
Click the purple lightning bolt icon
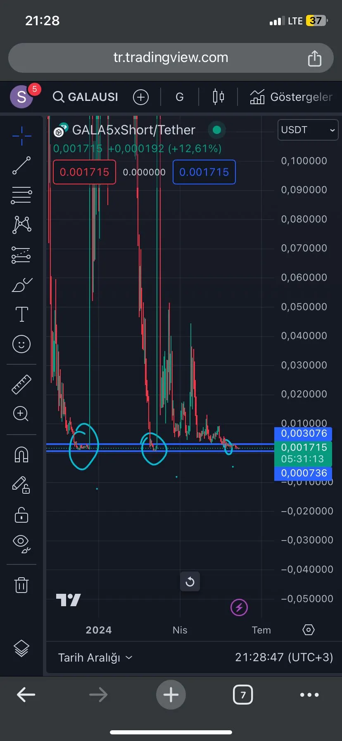coord(239,607)
